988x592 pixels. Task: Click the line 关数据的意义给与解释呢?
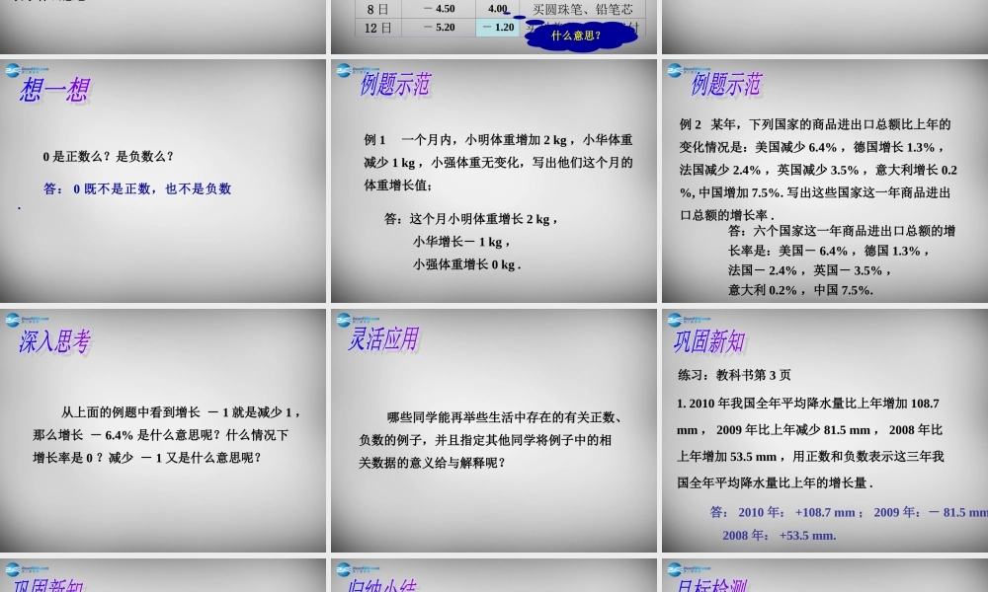(432, 463)
